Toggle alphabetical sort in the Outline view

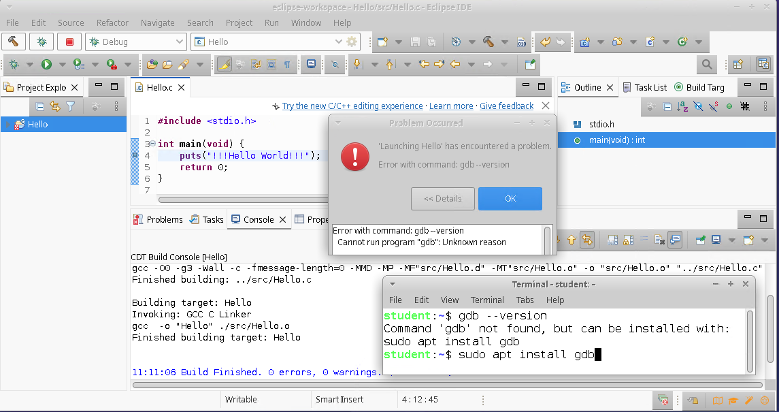[682, 106]
